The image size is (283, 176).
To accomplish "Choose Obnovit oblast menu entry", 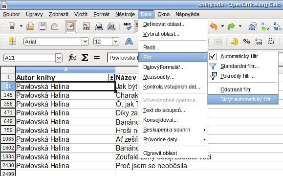I will click(x=173, y=153).
